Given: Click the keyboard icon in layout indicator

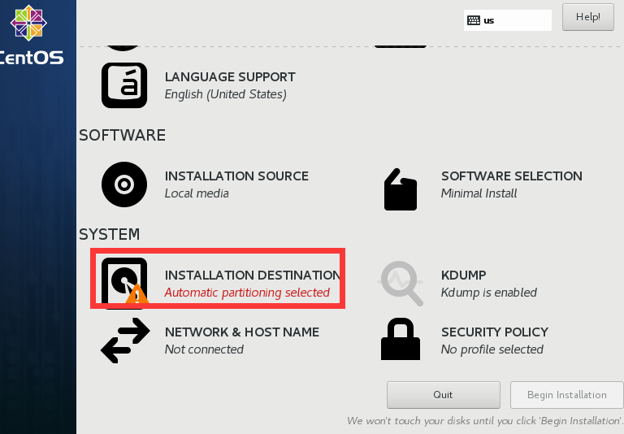Looking at the screenshot, I should 474,20.
